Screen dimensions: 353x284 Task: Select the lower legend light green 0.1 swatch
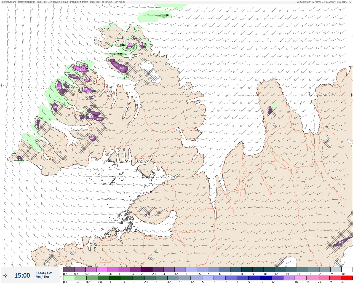[69, 278]
